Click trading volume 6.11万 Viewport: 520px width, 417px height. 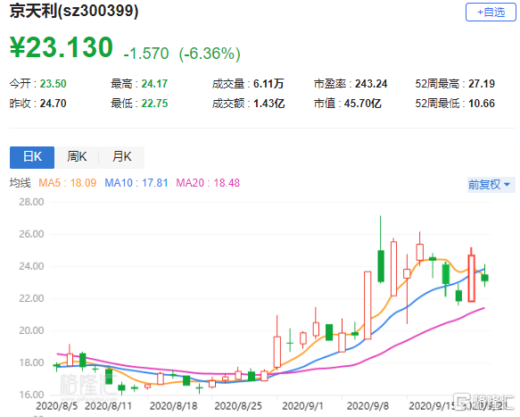pos(268,84)
